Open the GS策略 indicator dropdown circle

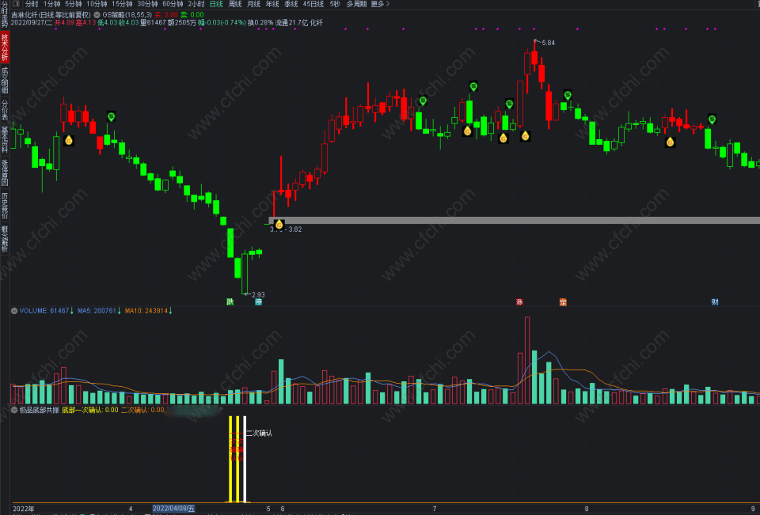pos(97,15)
